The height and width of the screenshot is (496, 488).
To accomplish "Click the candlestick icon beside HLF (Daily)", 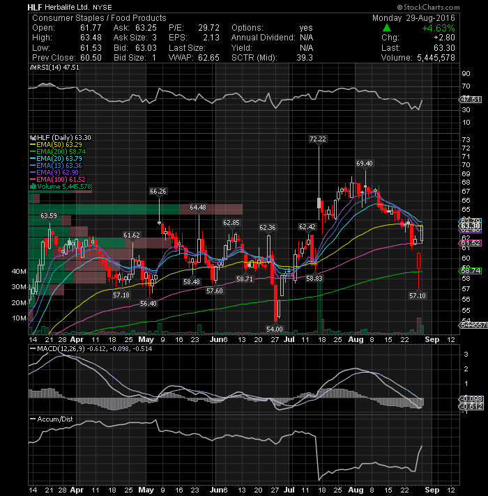I will click(33, 138).
